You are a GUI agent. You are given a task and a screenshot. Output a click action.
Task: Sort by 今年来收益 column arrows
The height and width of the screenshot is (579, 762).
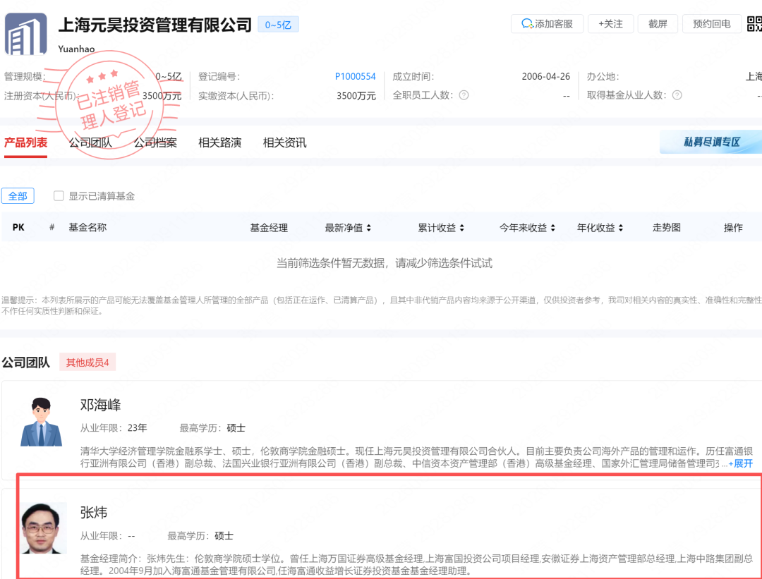(552, 228)
